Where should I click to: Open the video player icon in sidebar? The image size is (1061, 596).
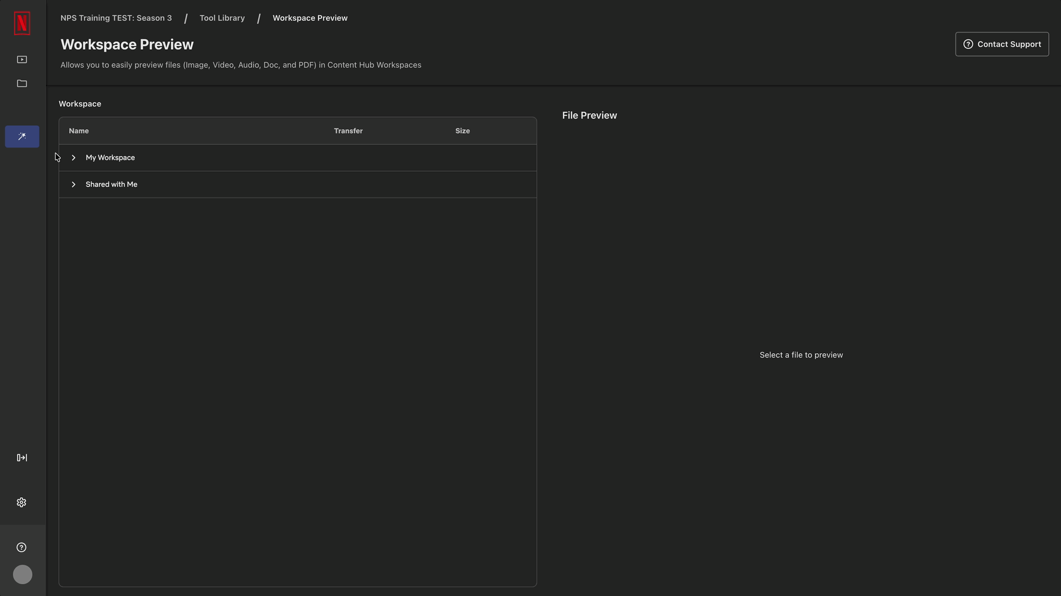(22, 60)
